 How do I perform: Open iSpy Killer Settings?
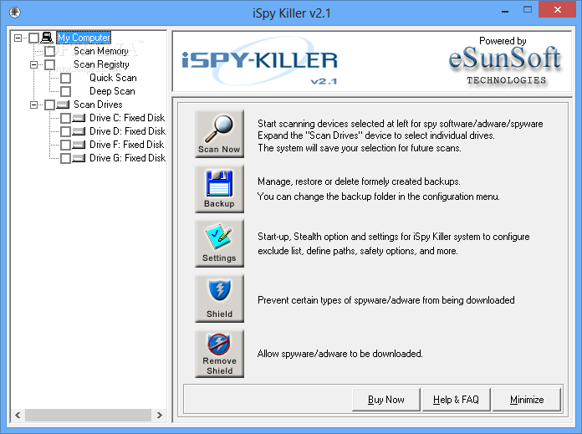[x=219, y=243]
